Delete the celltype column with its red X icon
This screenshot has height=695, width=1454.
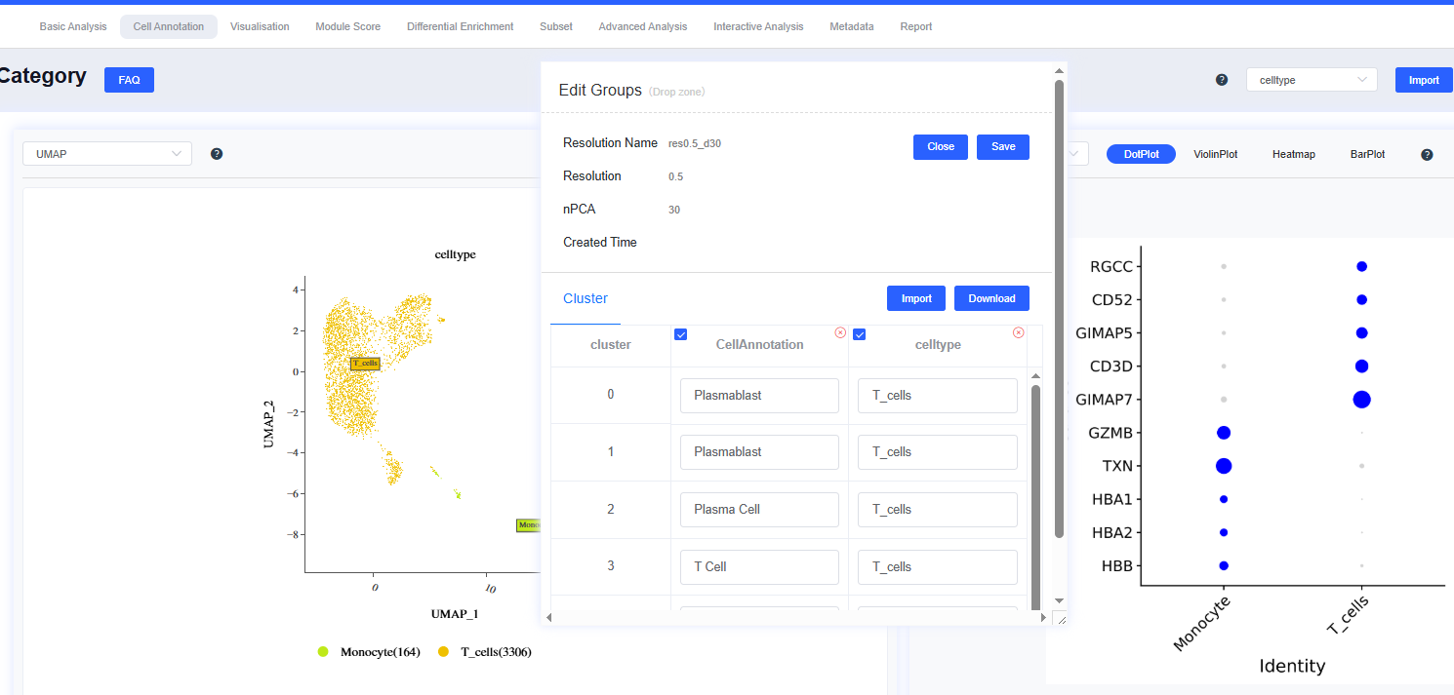[1019, 333]
